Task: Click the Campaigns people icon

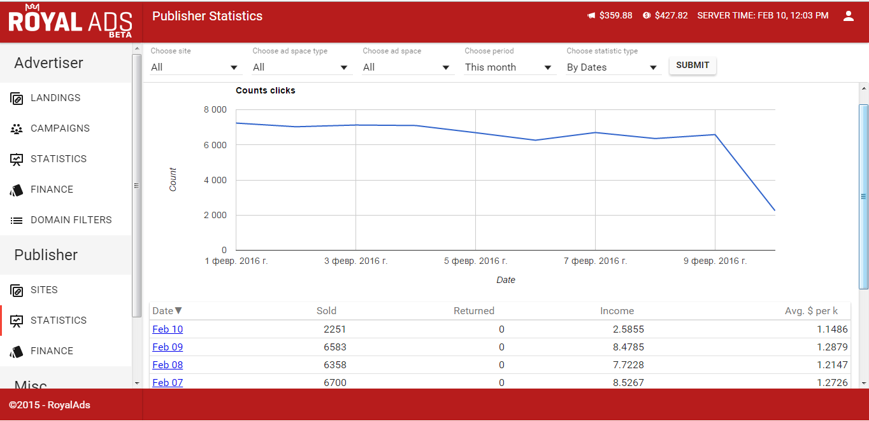Action: (x=17, y=128)
